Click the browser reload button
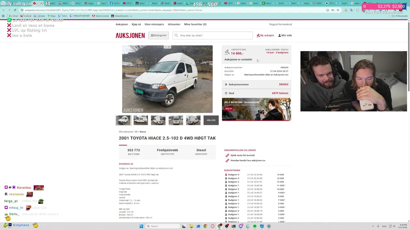Screen dimensions: 410x230 tap(15, 10)
